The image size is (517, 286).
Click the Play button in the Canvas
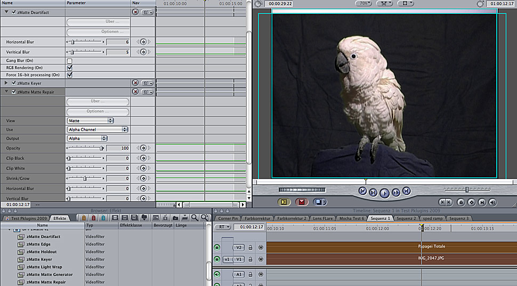pos(384,192)
